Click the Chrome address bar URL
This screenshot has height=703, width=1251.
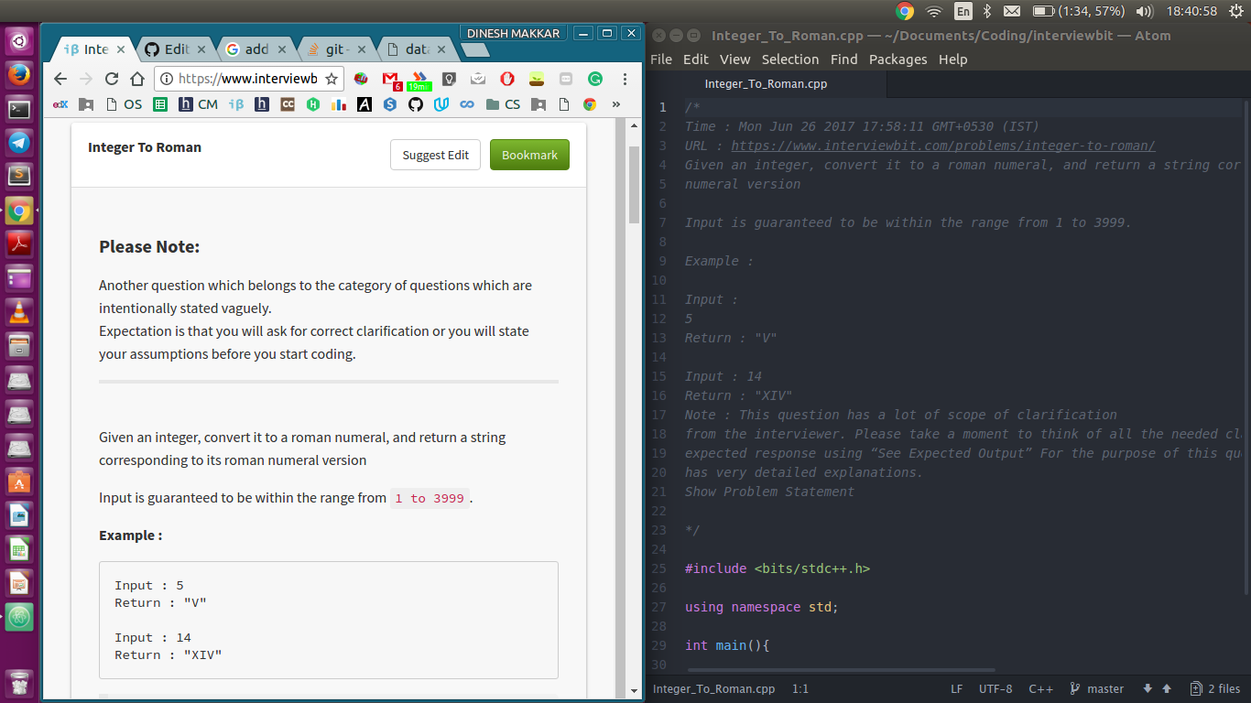(248, 80)
